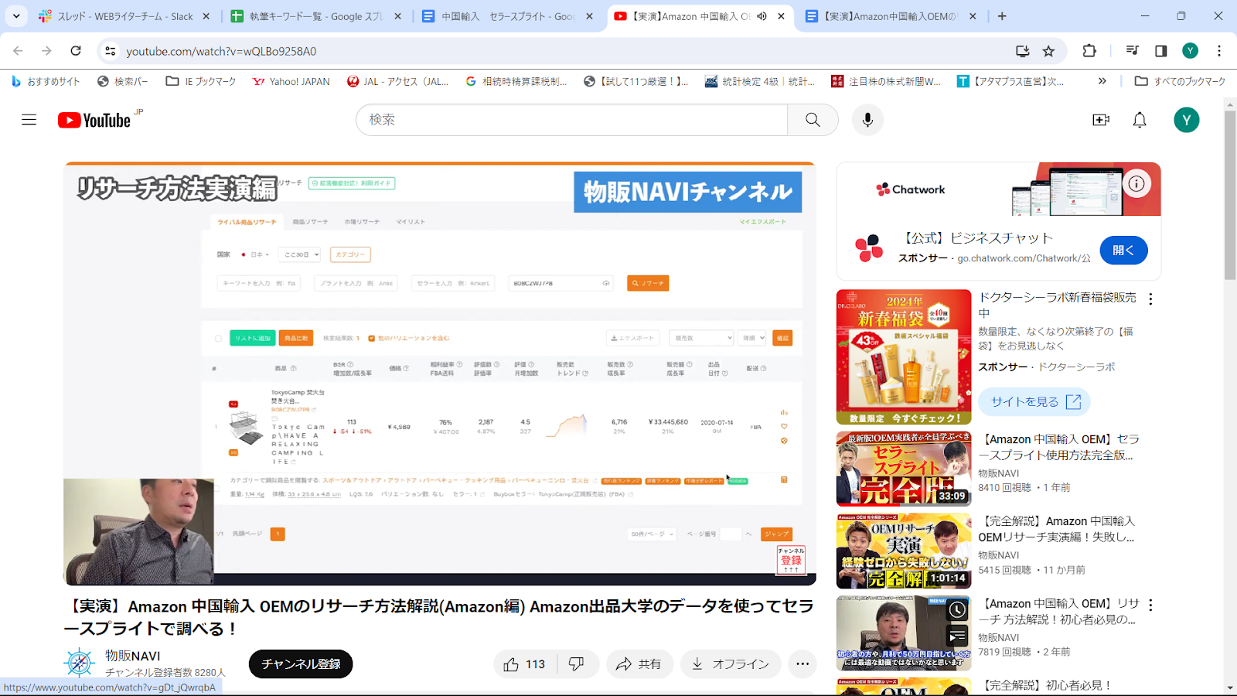
Task: Open the 統計検定 4級 bookmark
Action: click(x=761, y=81)
